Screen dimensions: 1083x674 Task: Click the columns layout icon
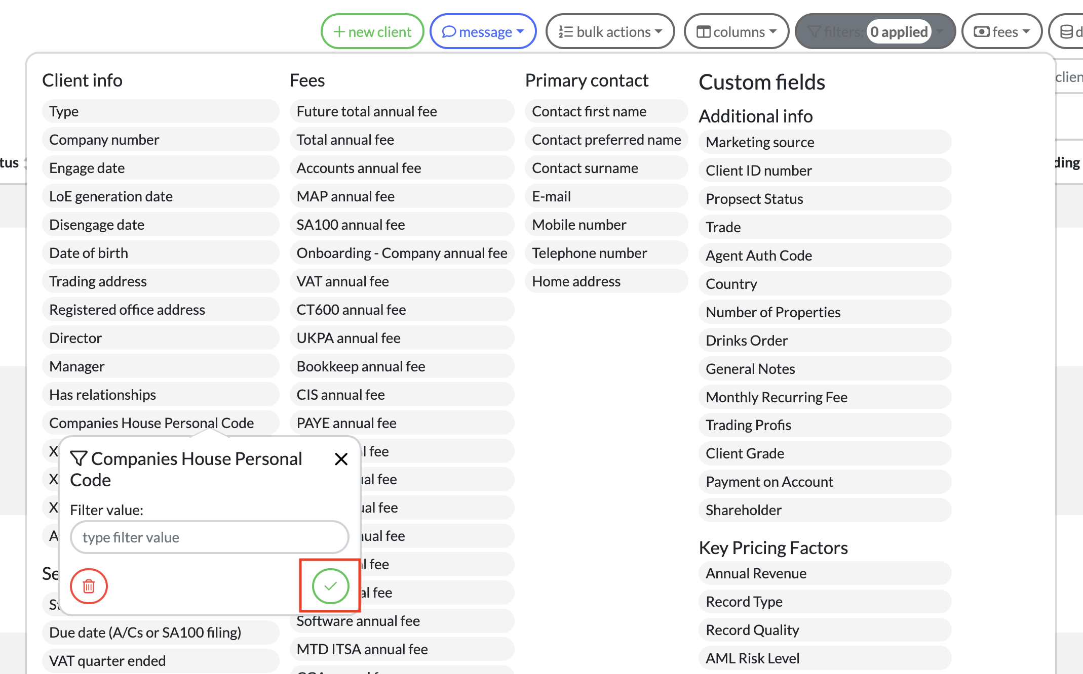click(703, 32)
